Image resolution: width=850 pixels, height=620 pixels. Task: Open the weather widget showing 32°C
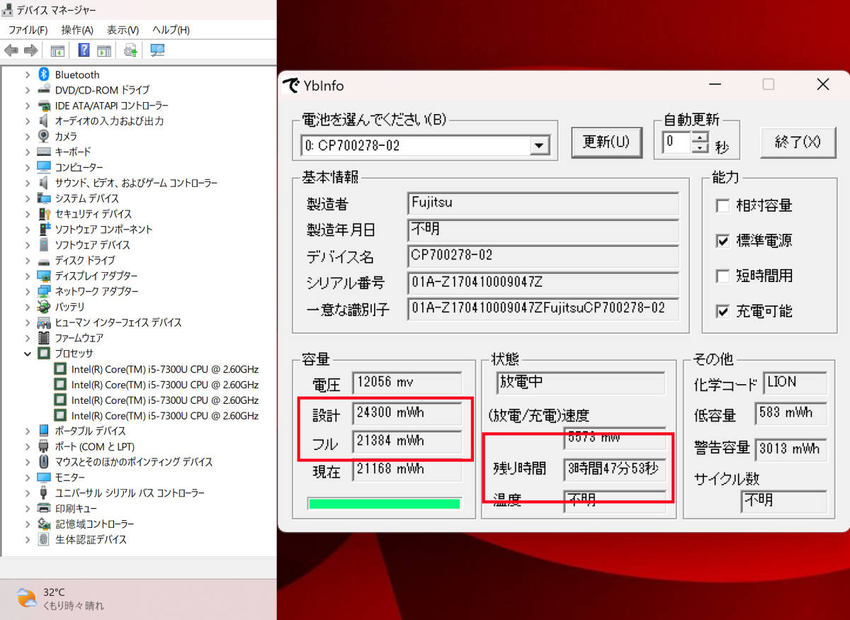60,599
